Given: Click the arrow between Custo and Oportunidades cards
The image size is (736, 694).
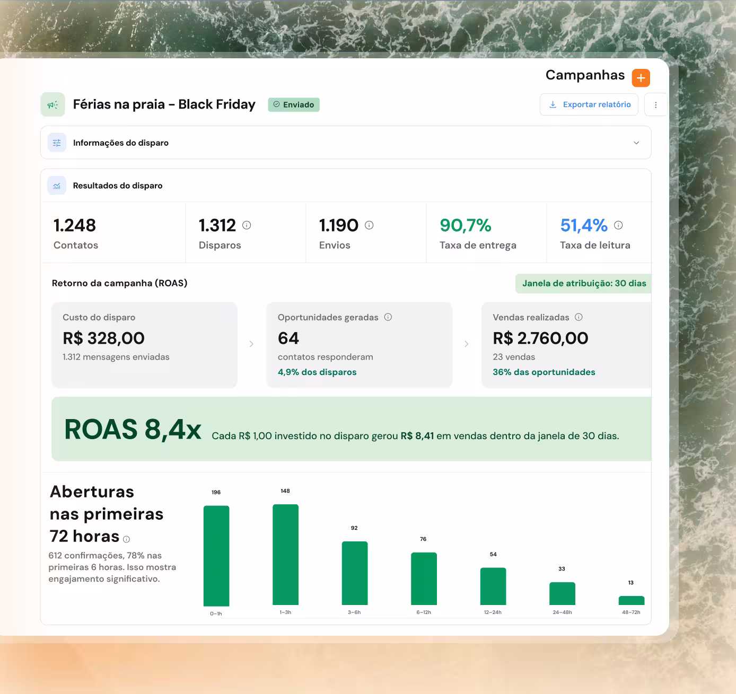Looking at the screenshot, I should [x=251, y=344].
